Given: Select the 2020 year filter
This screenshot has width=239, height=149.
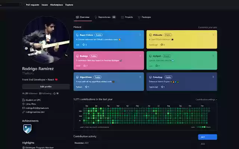Looking at the screenshot, I should point(203,144).
